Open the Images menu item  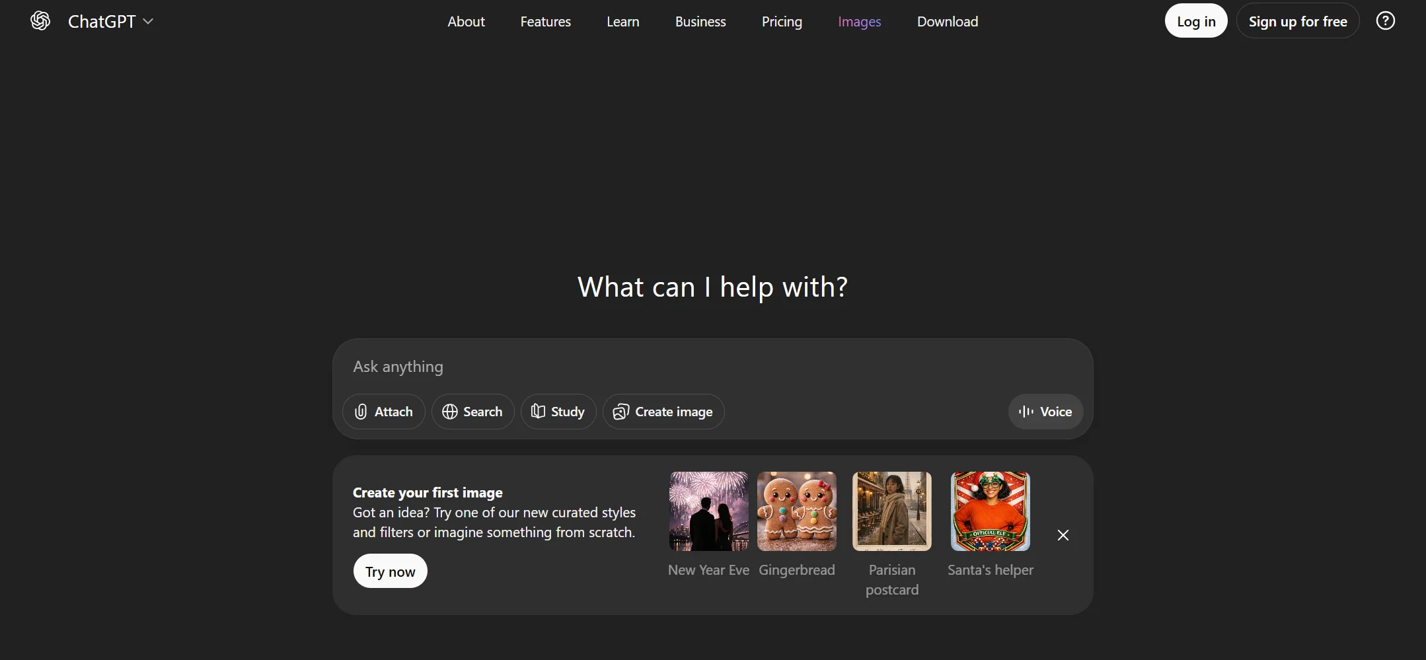pos(858,21)
